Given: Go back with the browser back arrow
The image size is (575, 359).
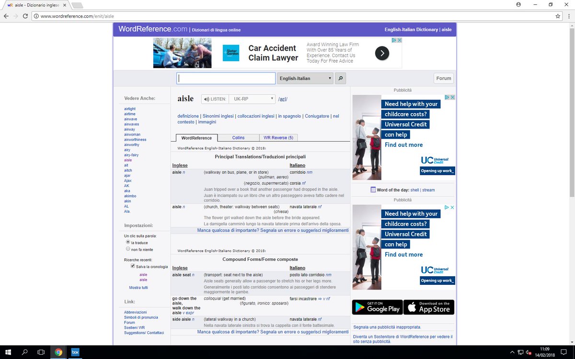Looking at the screenshot, I should [x=6, y=16].
